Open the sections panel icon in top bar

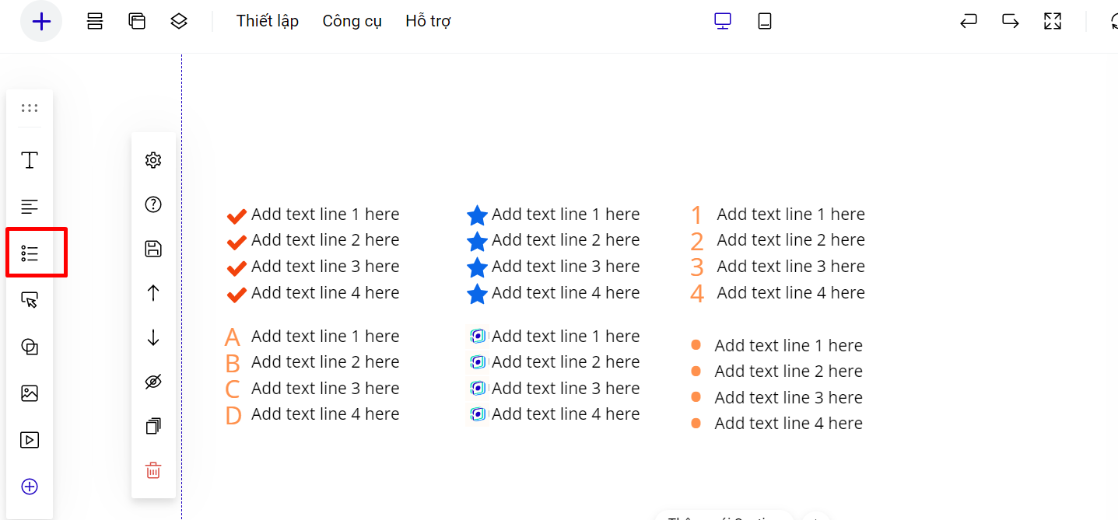(95, 22)
